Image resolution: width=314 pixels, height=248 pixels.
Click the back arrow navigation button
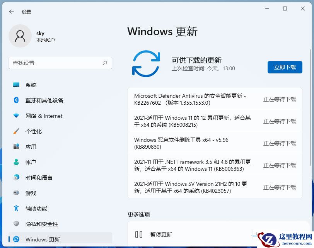click(11, 12)
